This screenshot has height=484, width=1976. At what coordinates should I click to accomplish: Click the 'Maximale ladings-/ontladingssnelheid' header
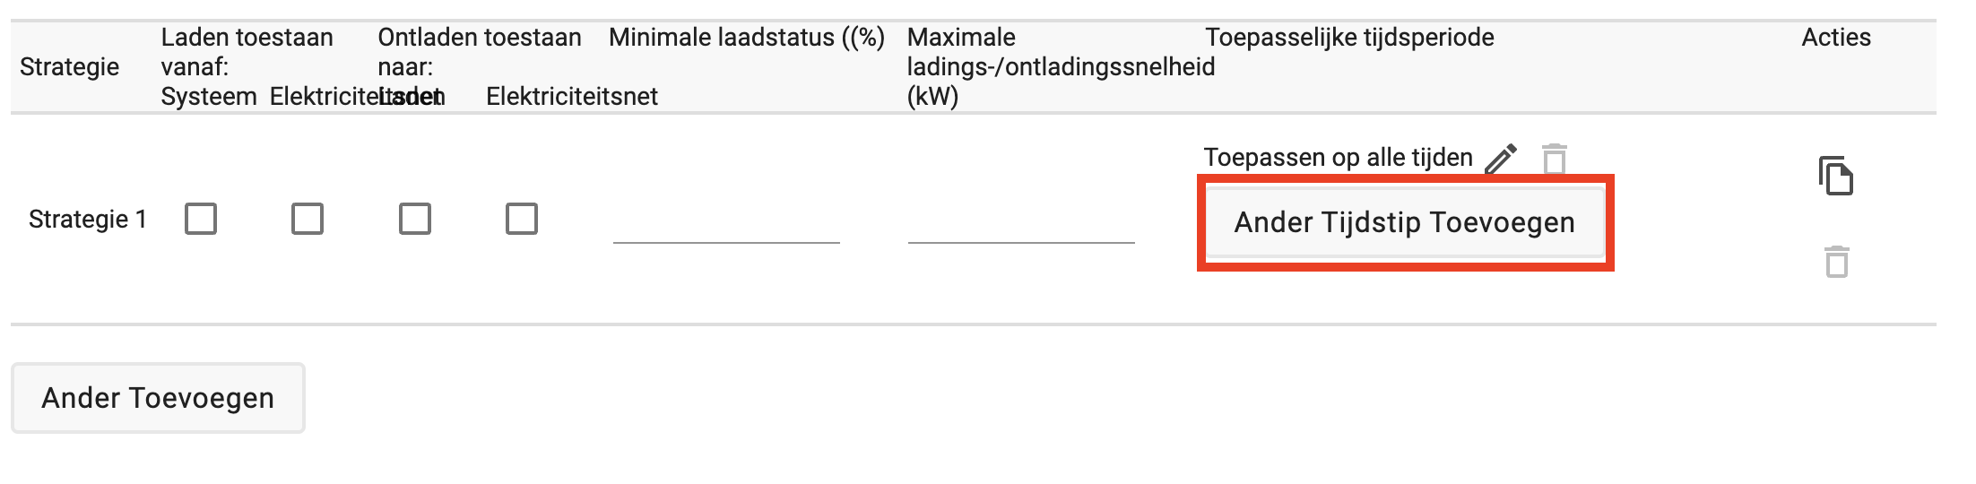(1061, 67)
